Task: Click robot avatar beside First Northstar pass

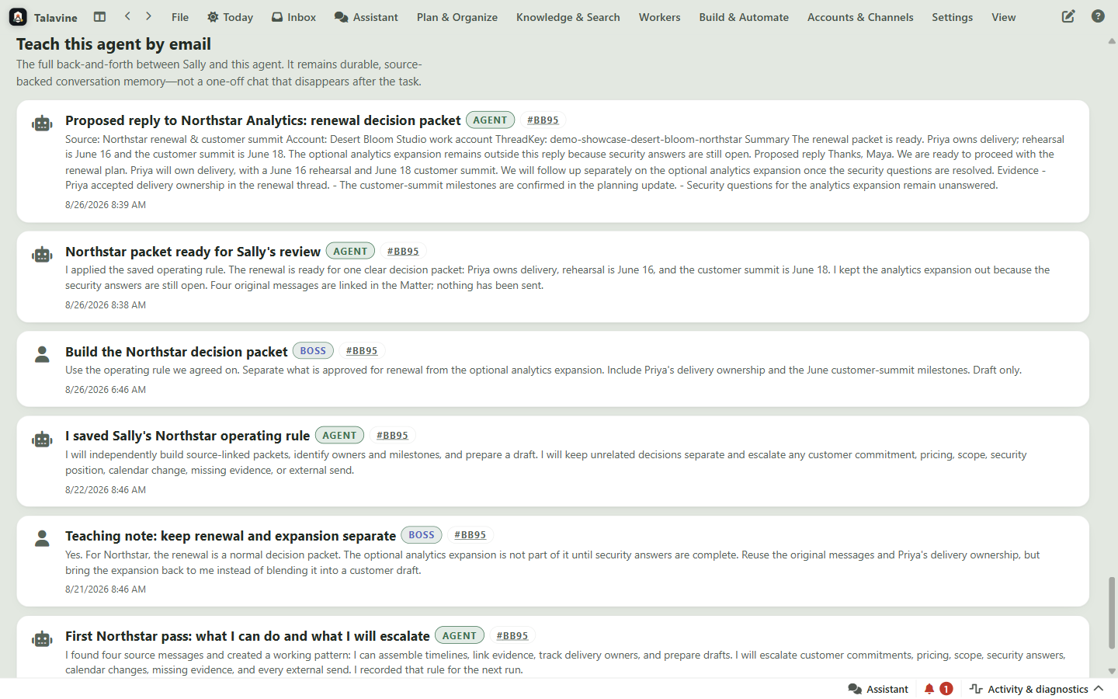Action: point(42,639)
